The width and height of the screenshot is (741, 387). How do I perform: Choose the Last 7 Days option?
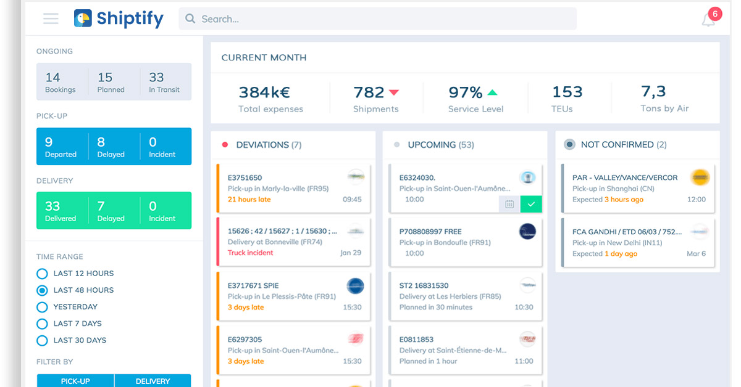tap(43, 324)
